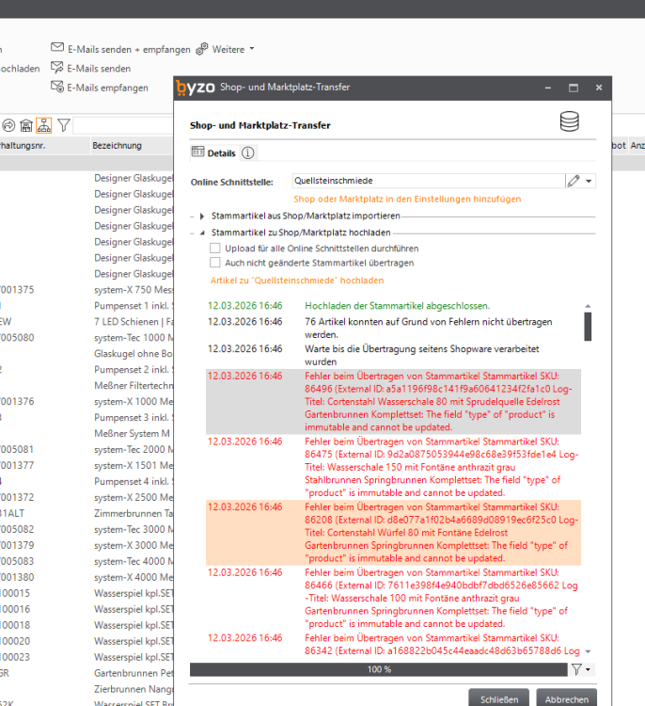This screenshot has width=645, height=706.
Task: Select row Zierbrunnen Nang in article list
Action: (x=87, y=689)
